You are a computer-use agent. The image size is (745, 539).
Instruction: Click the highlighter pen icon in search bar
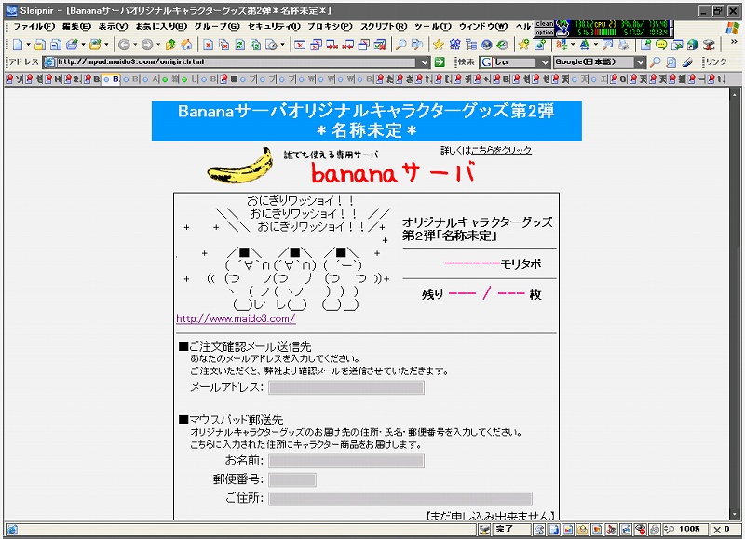(687, 61)
